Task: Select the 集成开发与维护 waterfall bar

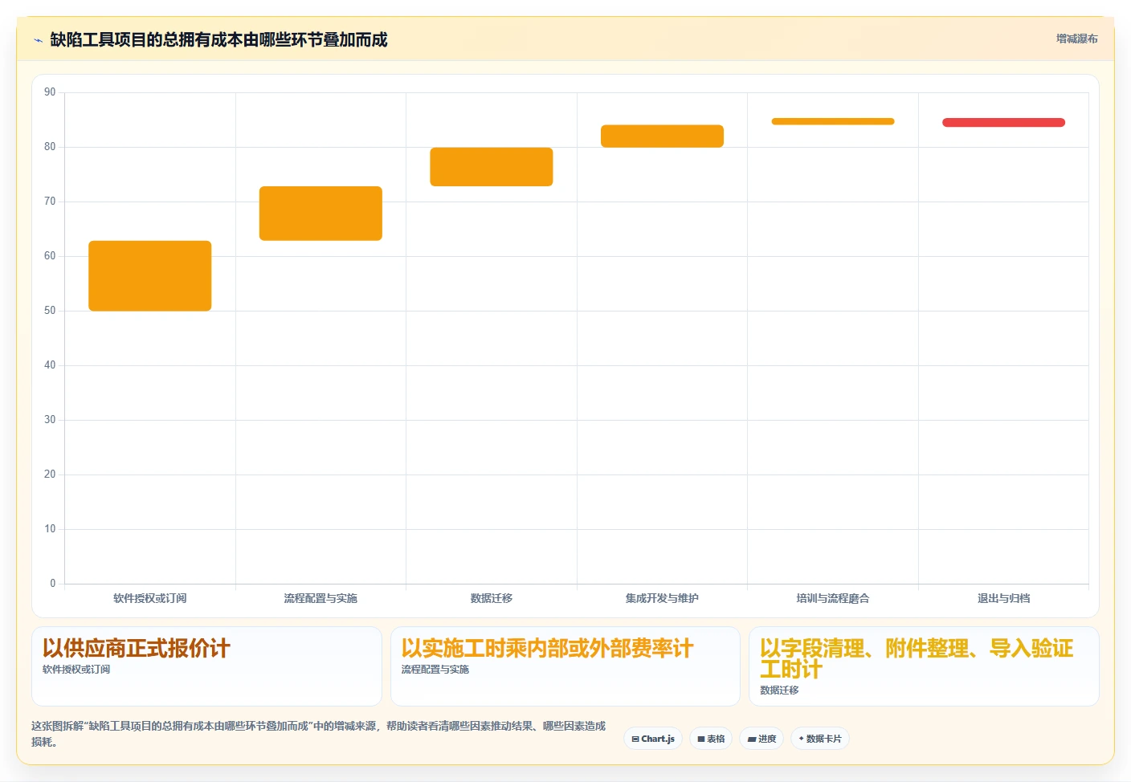Action: [x=662, y=136]
